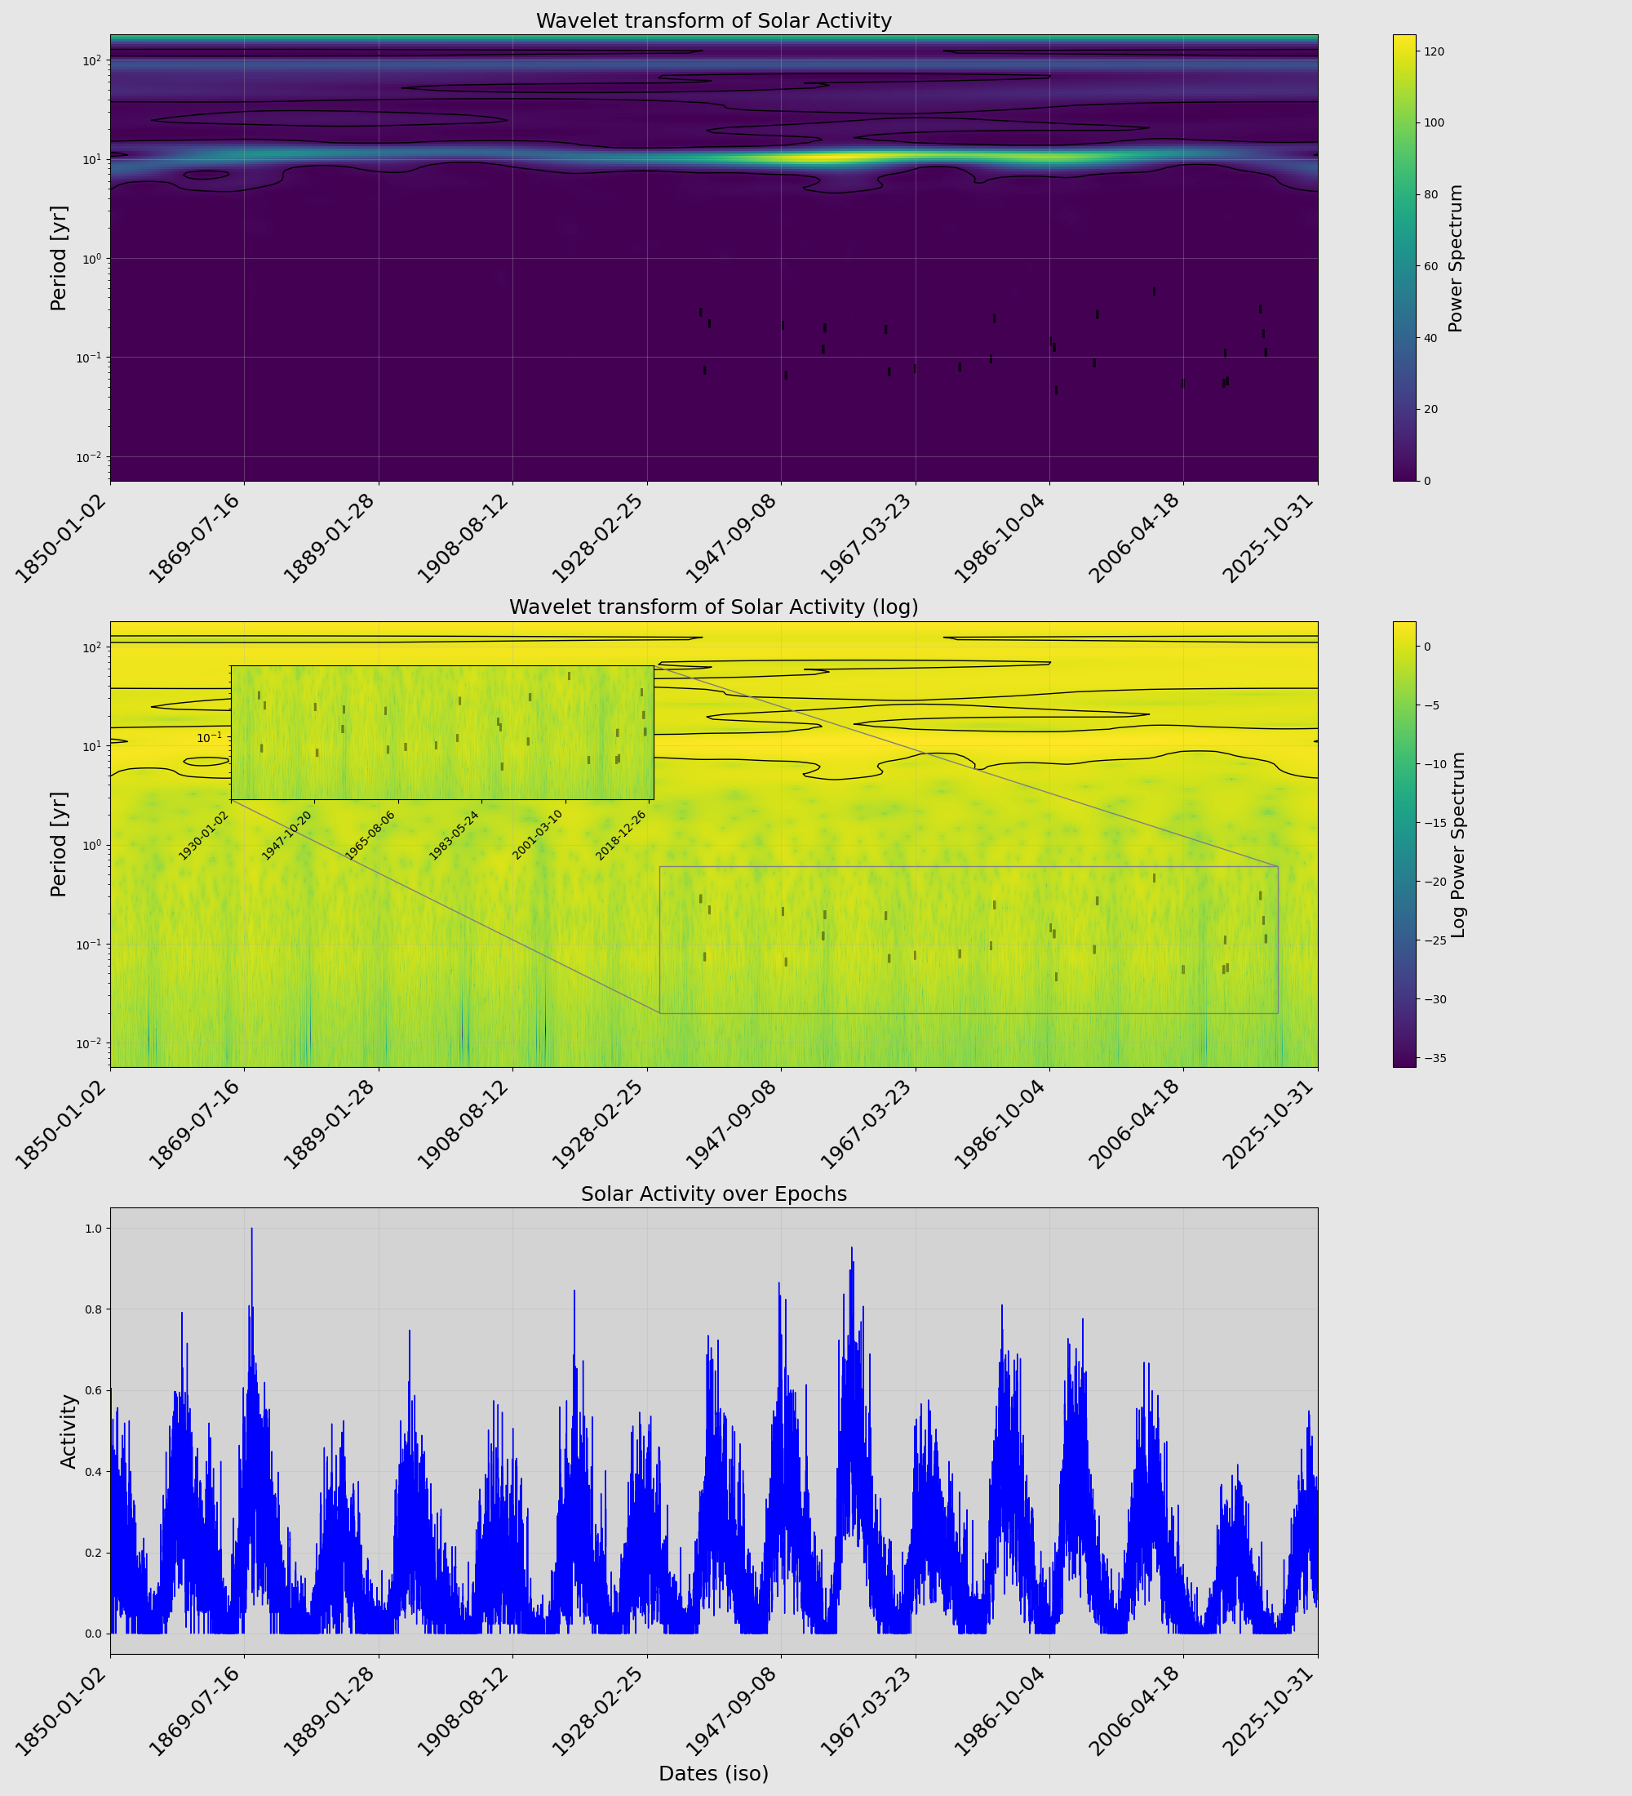Click the Log Power Spectrum colorbar
This screenshot has width=1632, height=1796.
pos(1404,843)
